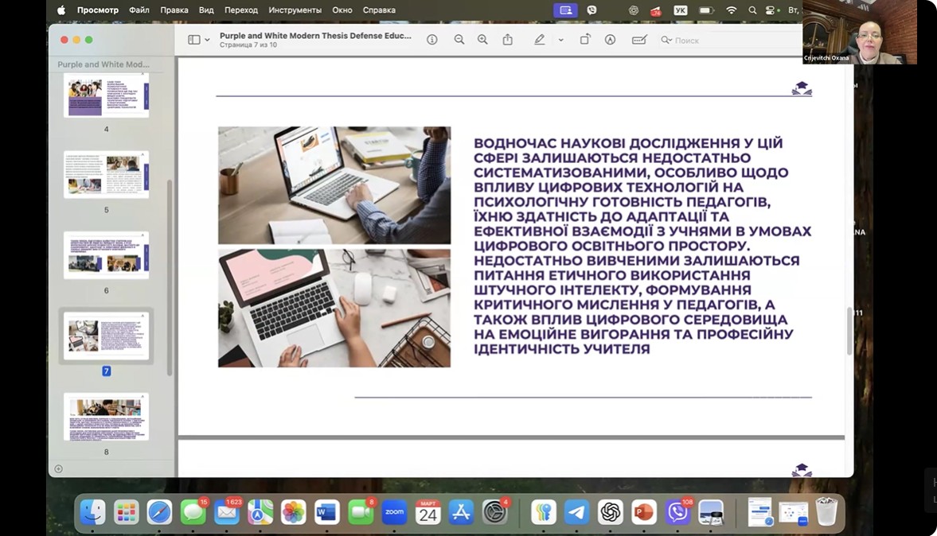937x536 pixels.
Task: Click the sidebar thumbnail scrollbar
Action: [x=170, y=278]
